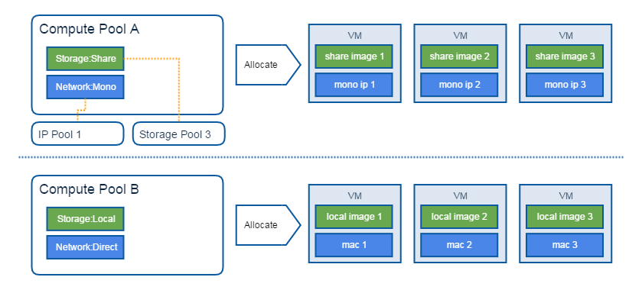Select the local image 1 block
The height and width of the screenshot is (290, 642).
(354, 217)
